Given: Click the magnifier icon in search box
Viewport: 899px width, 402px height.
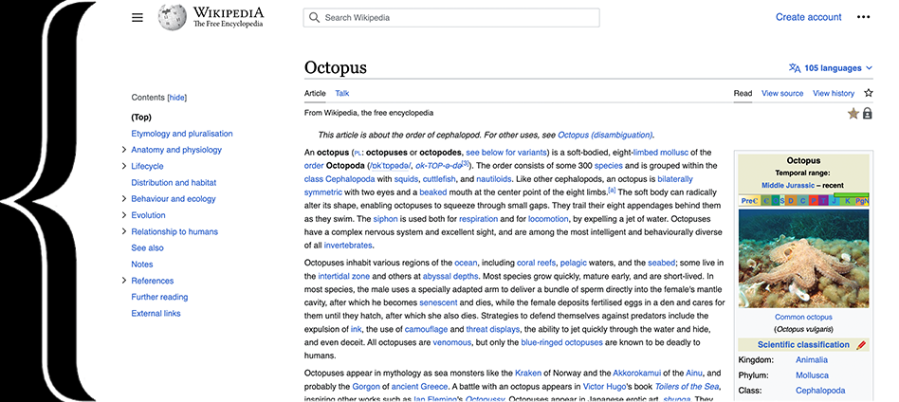Looking at the screenshot, I should (315, 18).
